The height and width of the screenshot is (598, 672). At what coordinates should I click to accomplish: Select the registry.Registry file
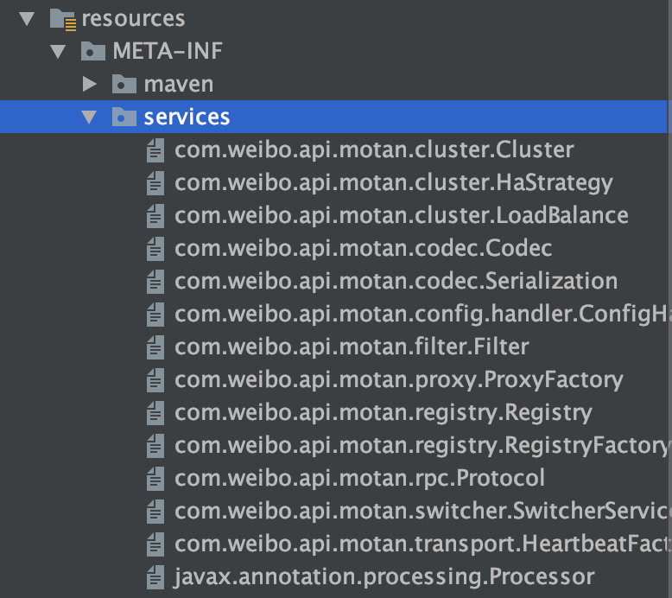pyautogui.click(x=383, y=413)
